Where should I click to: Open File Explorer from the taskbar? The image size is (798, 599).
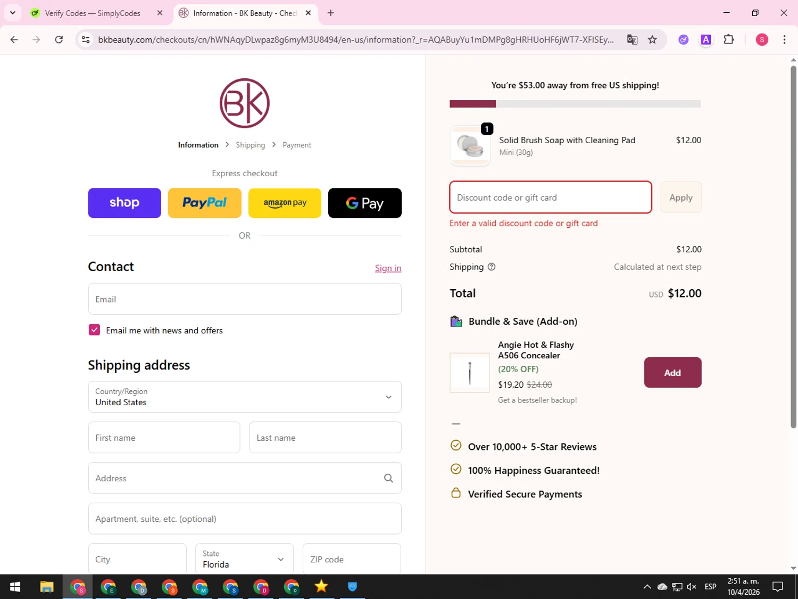(47, 587)
